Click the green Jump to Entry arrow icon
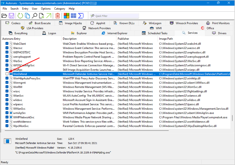The height and width of the screenshot is (165, 235). point(49,16)
